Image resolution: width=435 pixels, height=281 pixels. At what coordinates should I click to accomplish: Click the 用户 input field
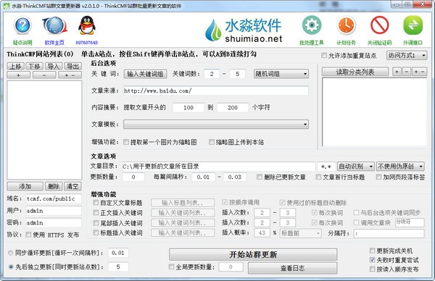pos(54,211)
